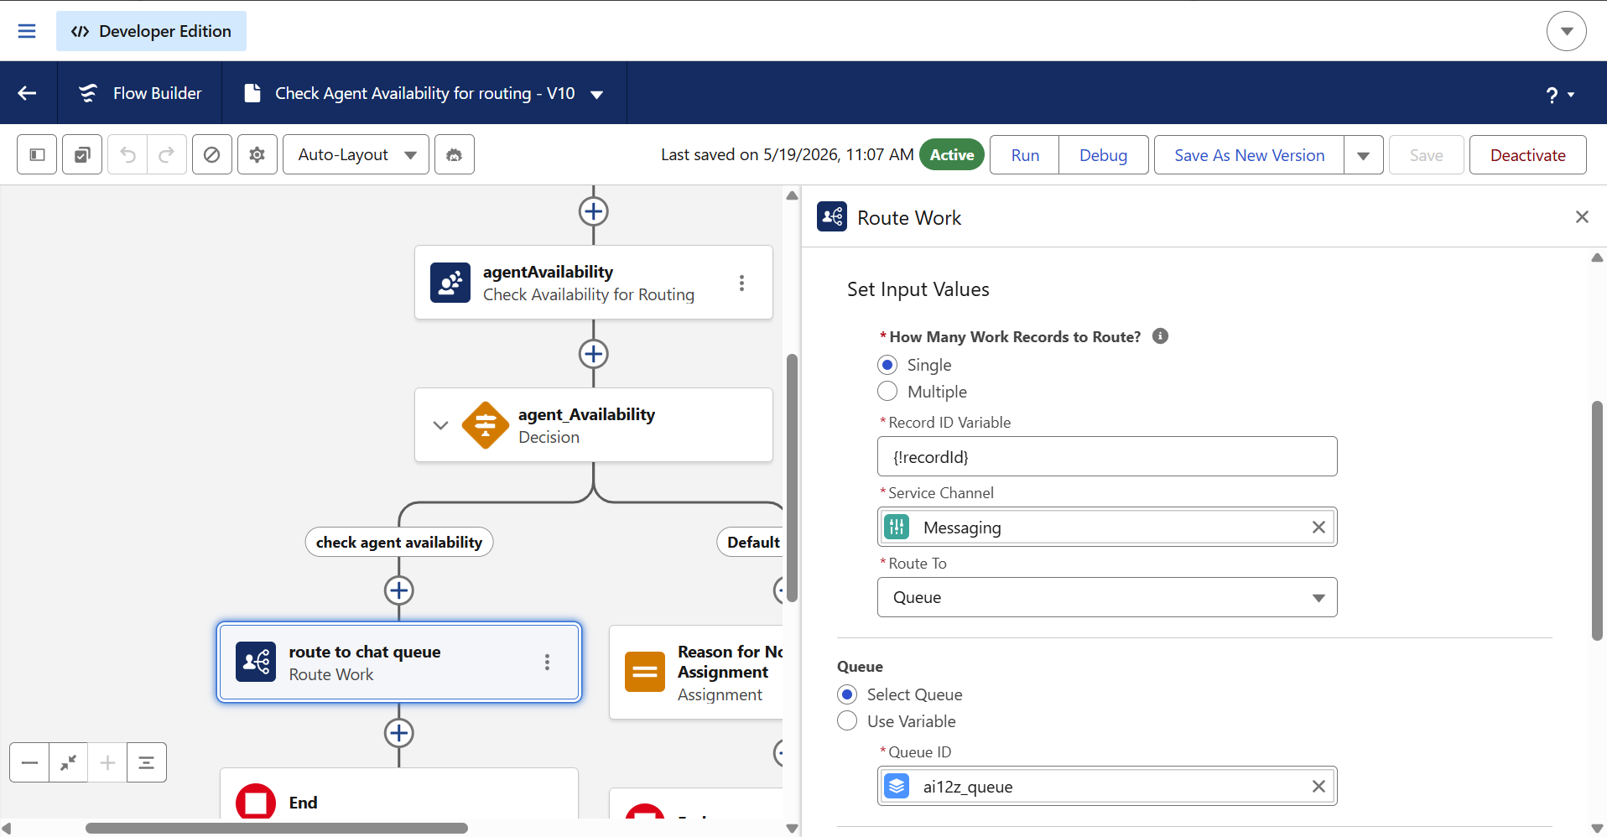Click the "Last saved on 5/19/2026" text
Screen dimensions: 1607x837
787,154
